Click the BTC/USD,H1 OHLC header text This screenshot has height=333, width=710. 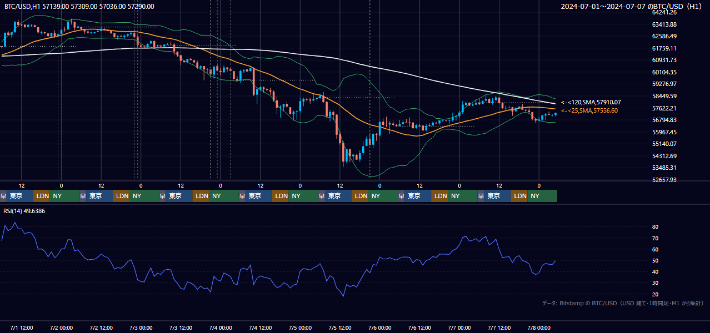coord(79,7)
